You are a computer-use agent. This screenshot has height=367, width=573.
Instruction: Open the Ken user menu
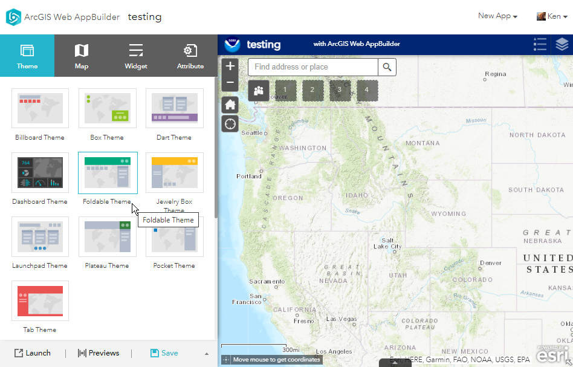(552, 16)
